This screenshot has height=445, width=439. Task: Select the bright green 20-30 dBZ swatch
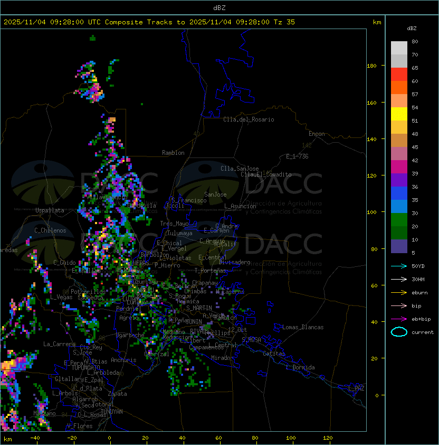tap(399, 220)
